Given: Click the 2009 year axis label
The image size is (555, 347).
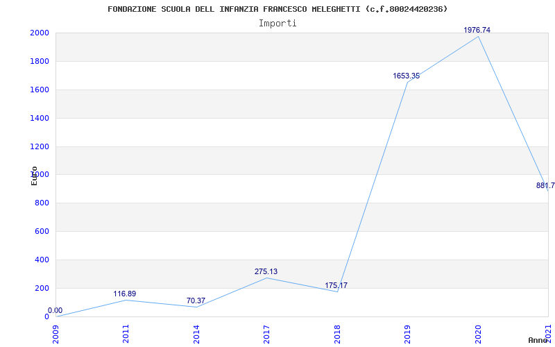Looking at the screenshot, I should (x=55, y=335).
